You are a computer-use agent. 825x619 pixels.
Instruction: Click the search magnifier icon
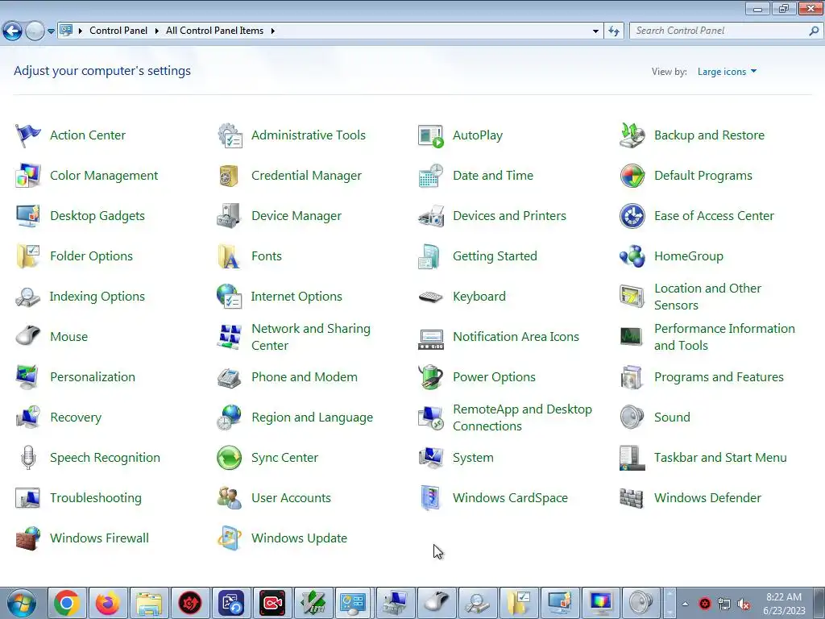[814, 31]
